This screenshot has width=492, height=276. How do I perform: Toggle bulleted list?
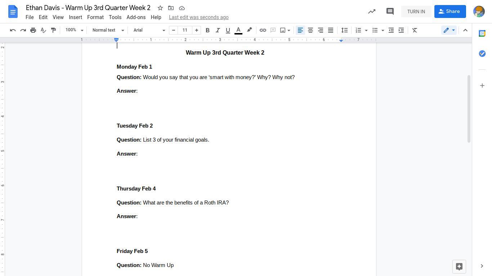(x=375, y=30)
